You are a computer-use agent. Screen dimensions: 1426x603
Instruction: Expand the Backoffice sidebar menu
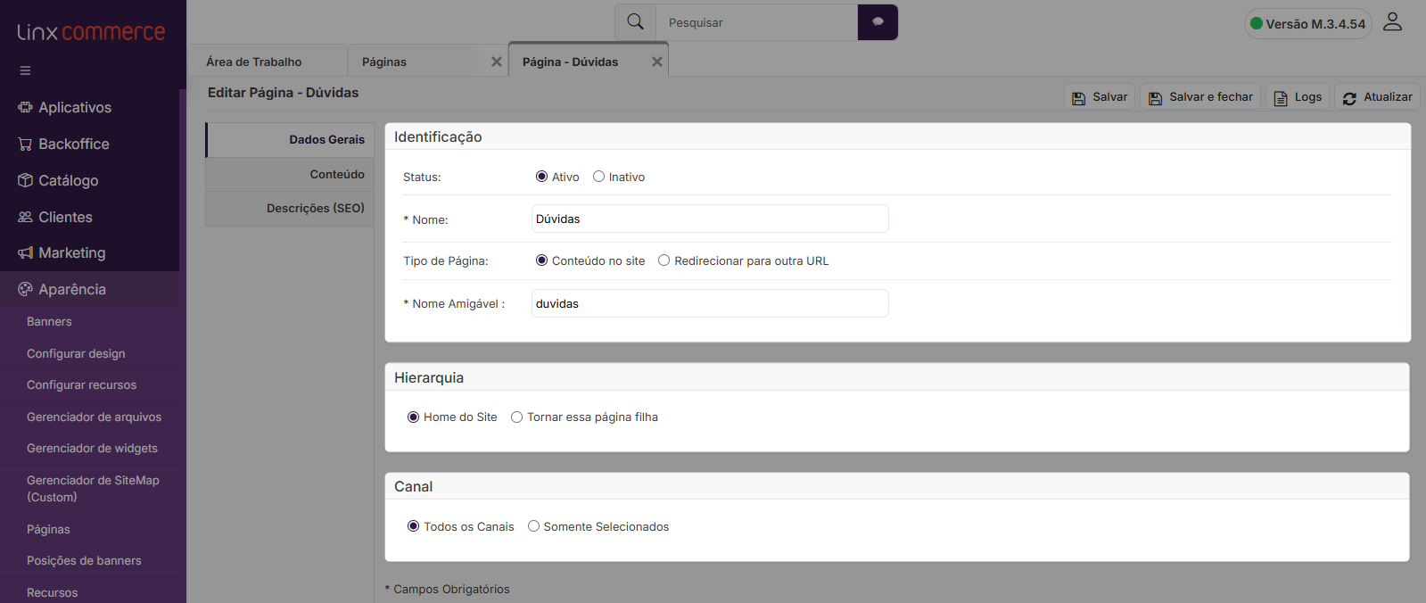coord(89,144)
